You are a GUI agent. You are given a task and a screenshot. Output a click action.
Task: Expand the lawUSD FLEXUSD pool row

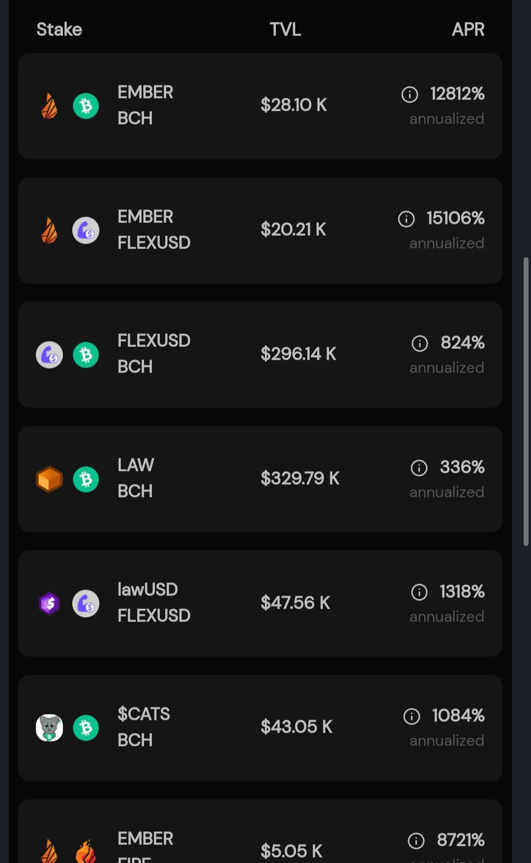coord(260,604)
